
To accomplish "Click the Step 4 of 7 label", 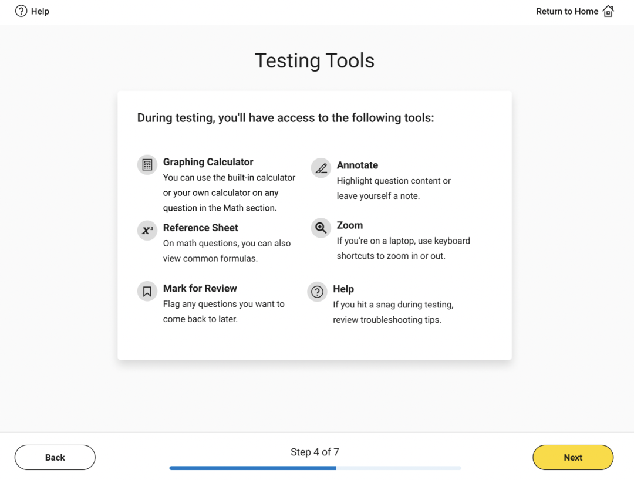I will [x=315, y=452].
